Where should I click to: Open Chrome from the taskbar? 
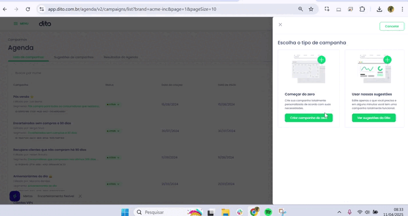[x=254, y=212]
